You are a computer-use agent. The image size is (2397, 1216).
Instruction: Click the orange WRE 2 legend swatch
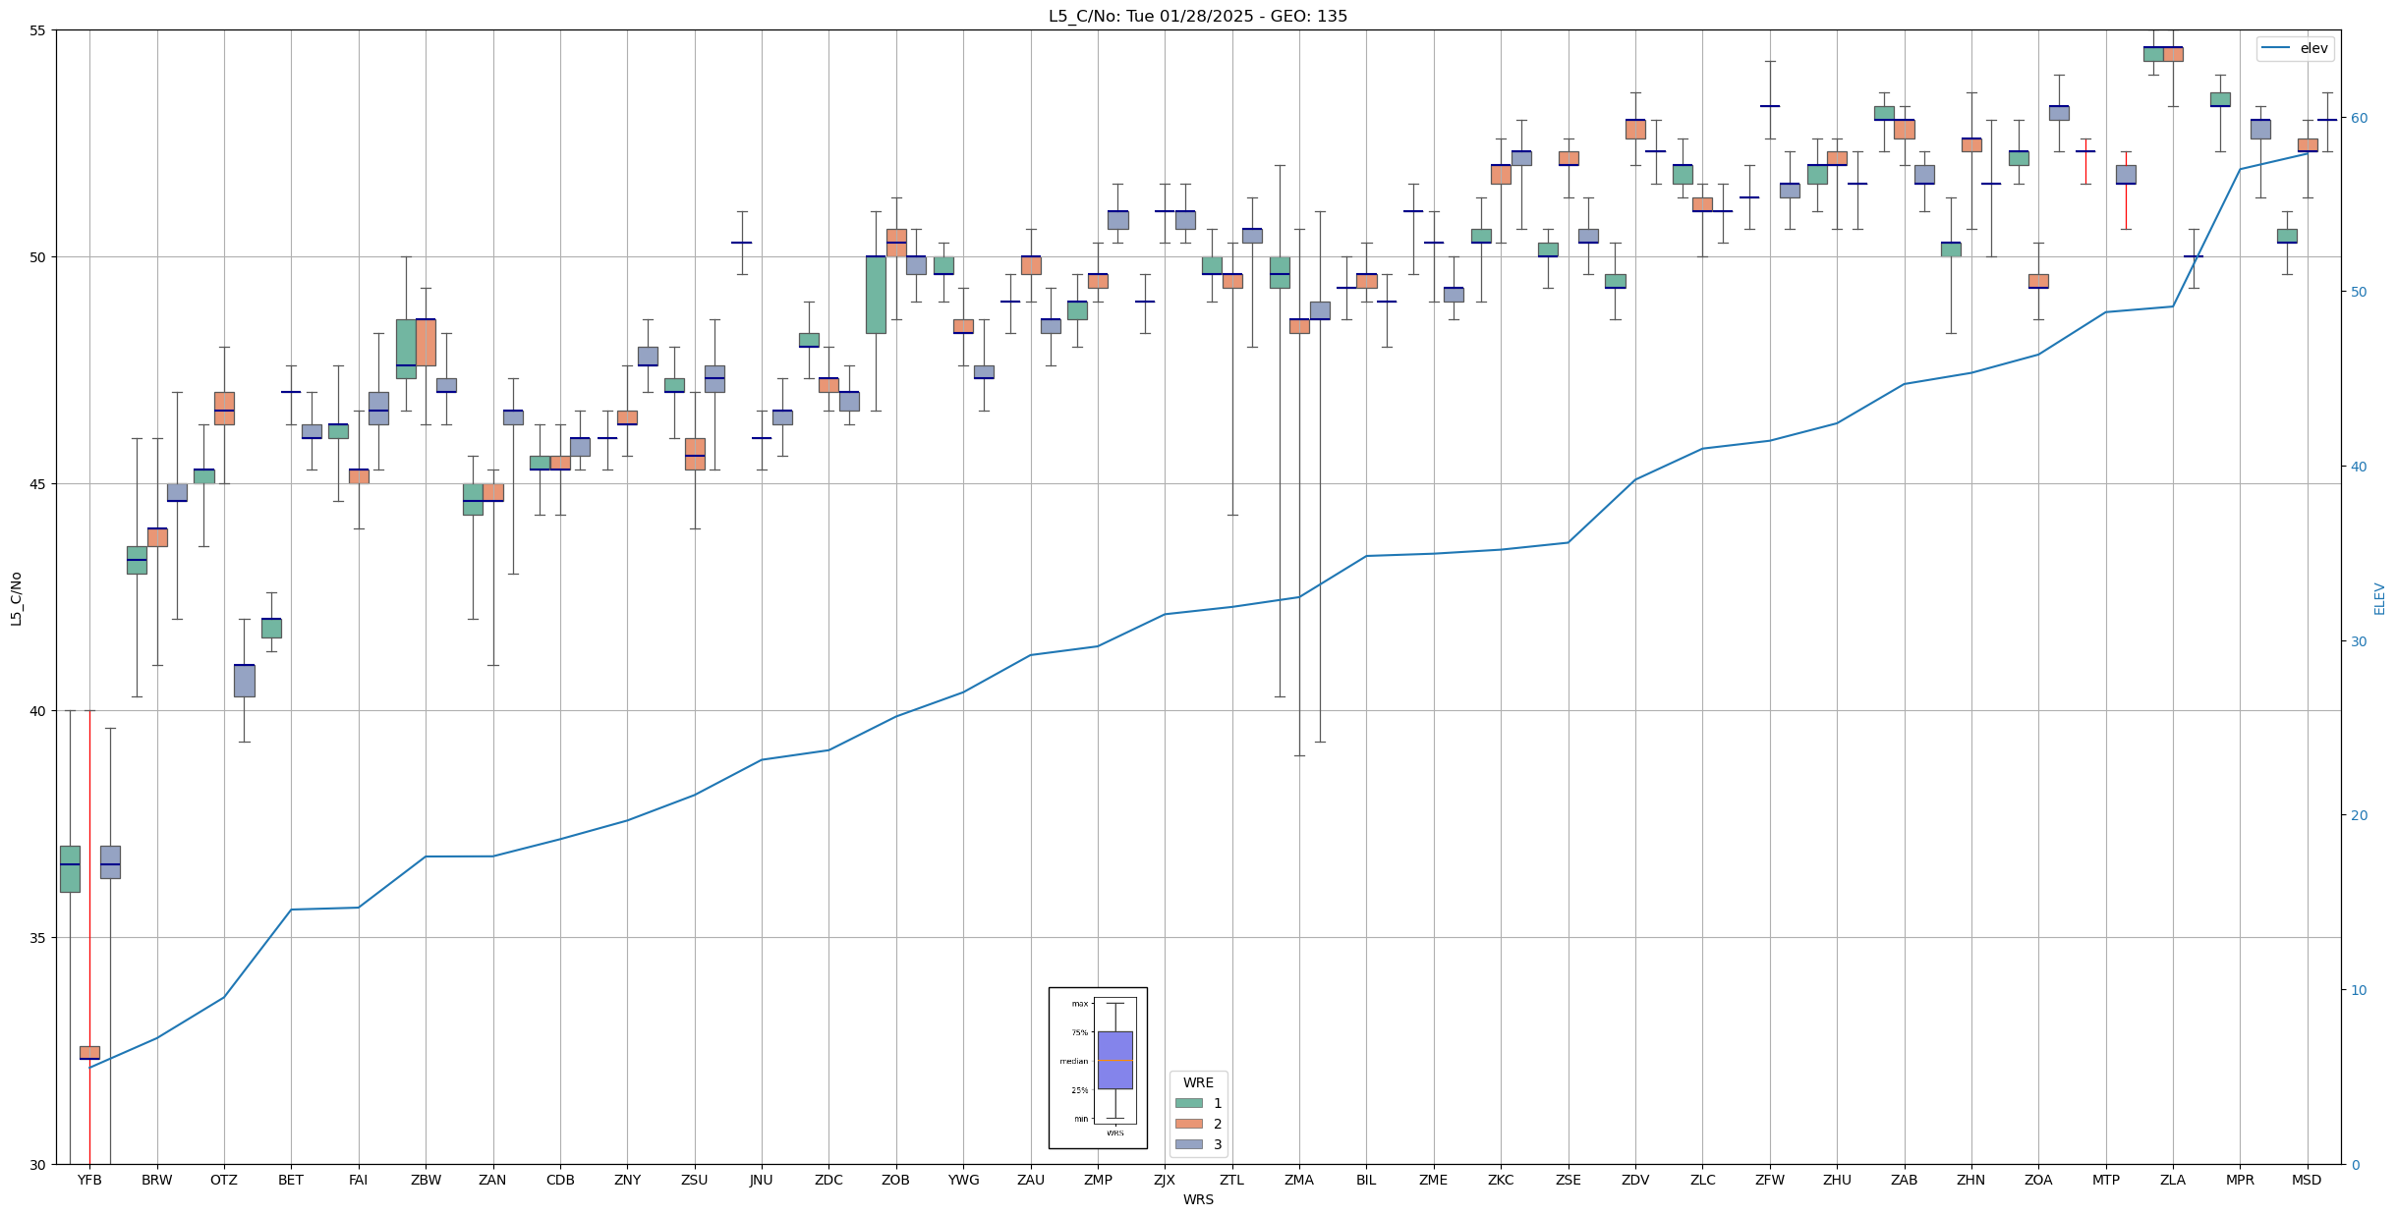point(1188,1124)
